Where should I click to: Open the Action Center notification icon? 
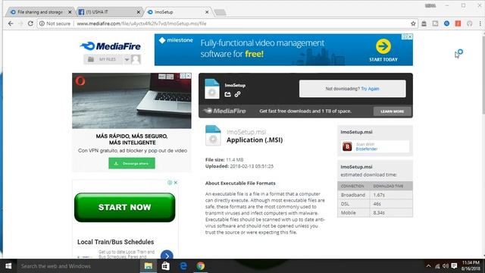coord(454,266)
